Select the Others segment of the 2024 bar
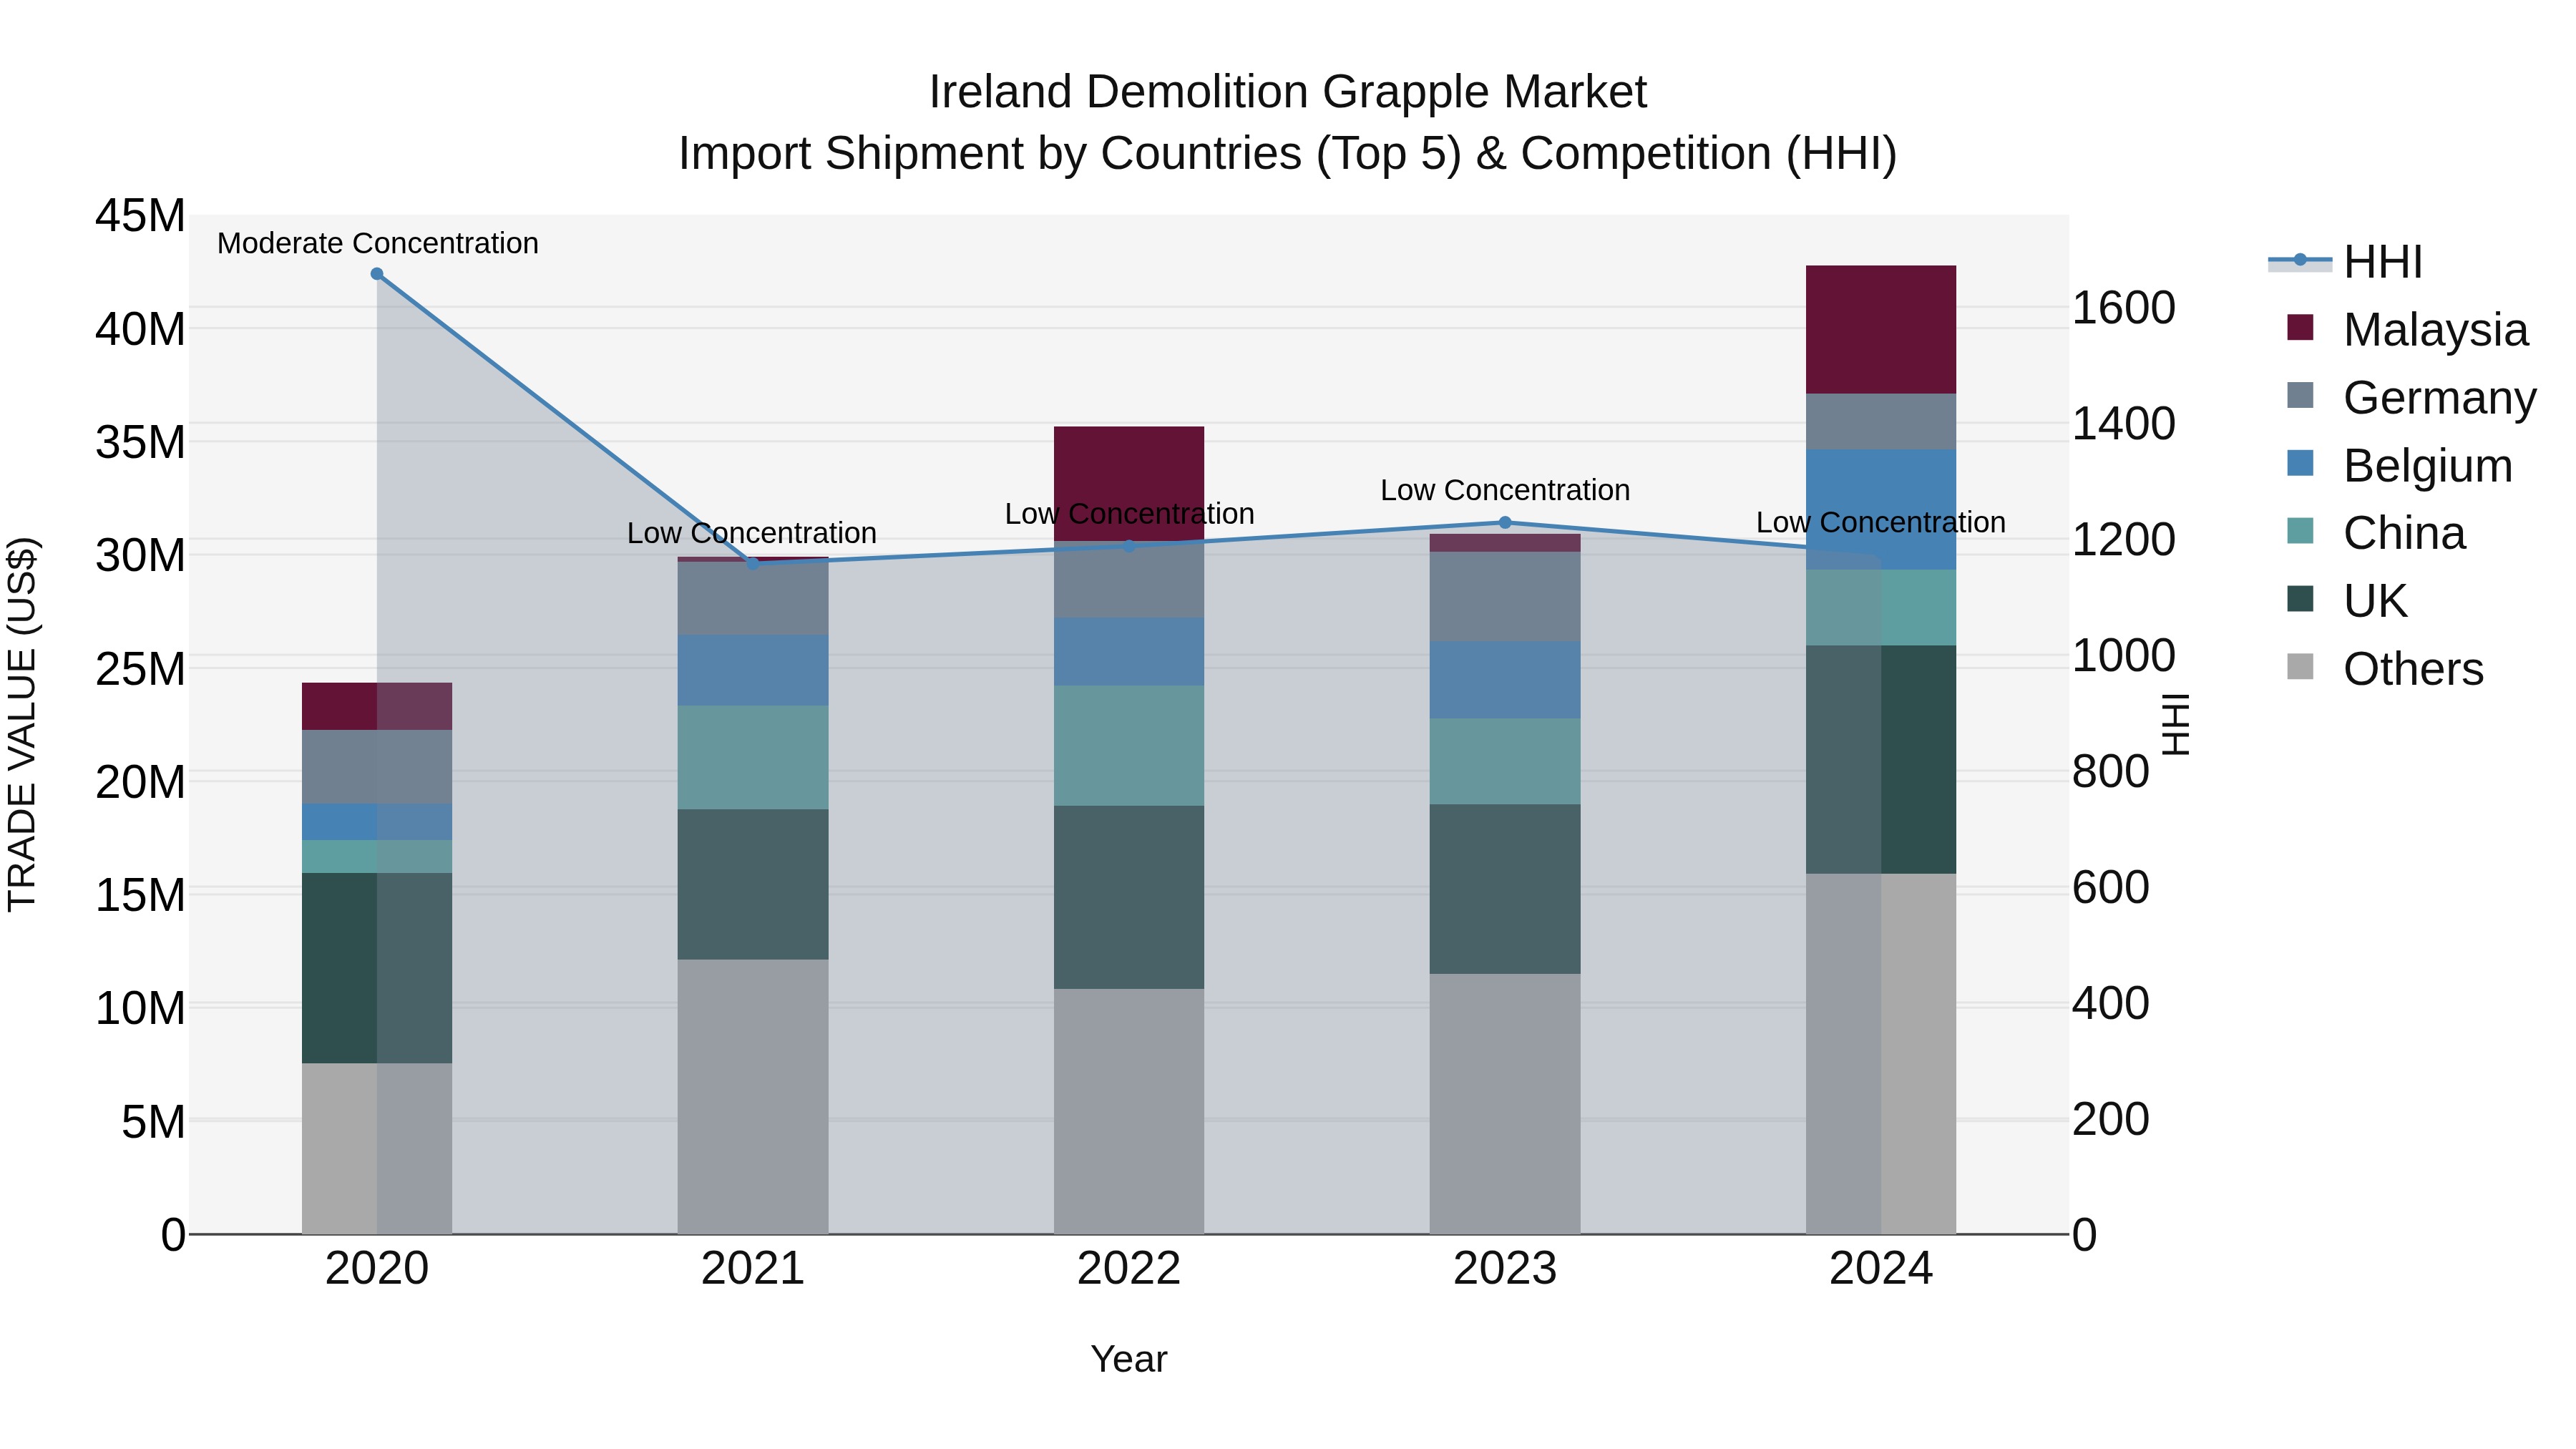Viewport: 2576px width, 1449px height. point(1881,1054)
